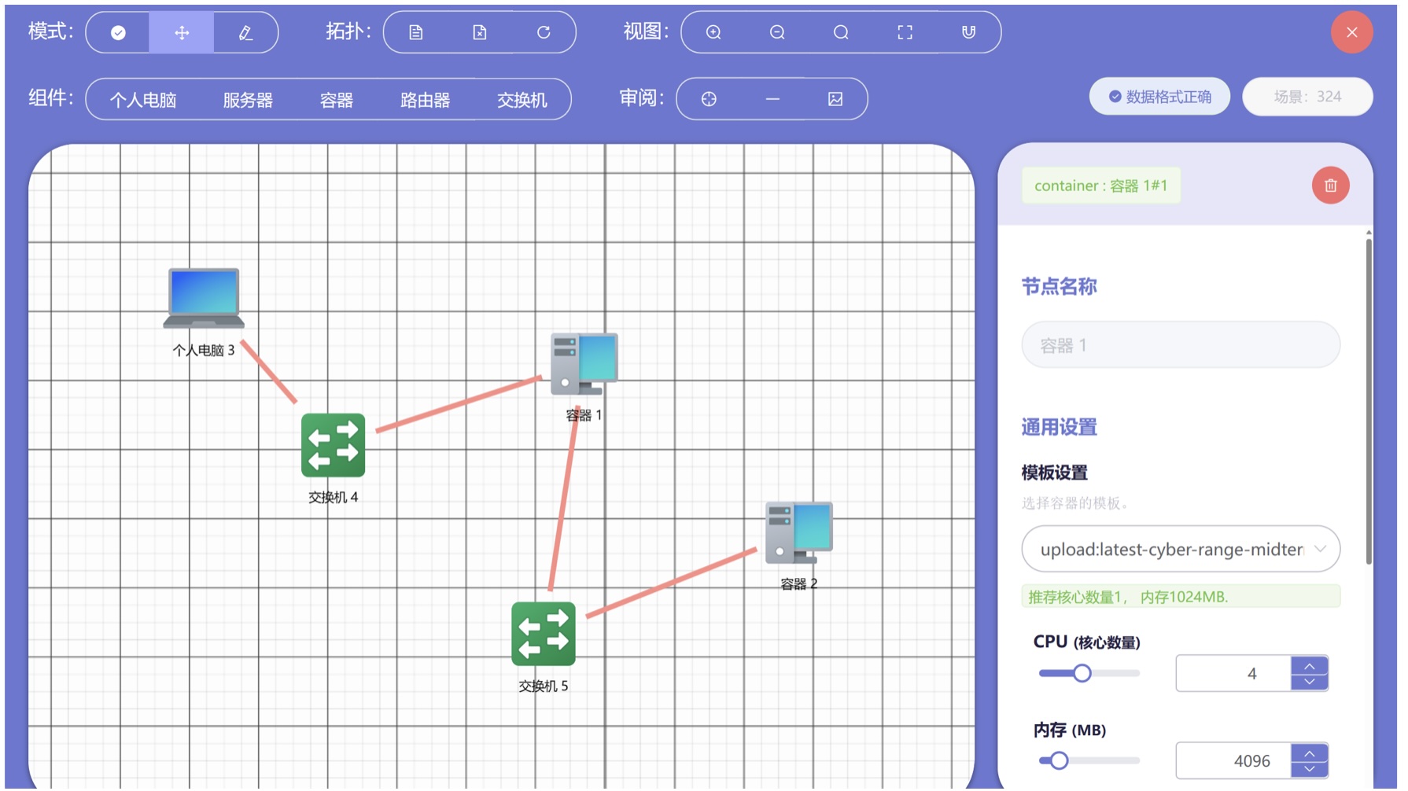This screenshot has width=1408, height=791.
Task: Click the 节点名称 heading
Action: 1059,287
